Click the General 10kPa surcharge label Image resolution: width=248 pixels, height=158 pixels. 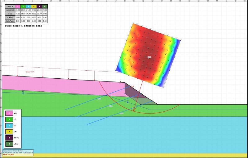30,72
